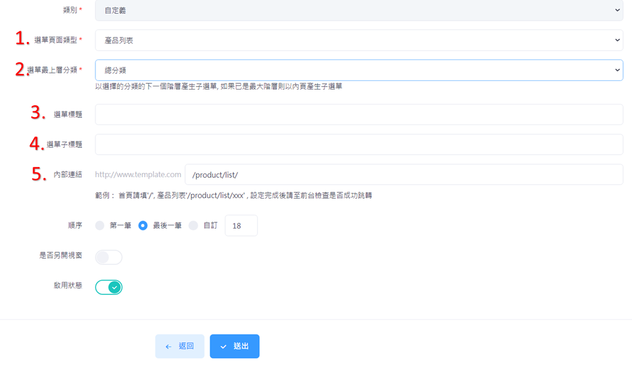Click the 內部連結 path field with /product/list/
The height and width of the screenshot is (367, 632).
point(404,175)
